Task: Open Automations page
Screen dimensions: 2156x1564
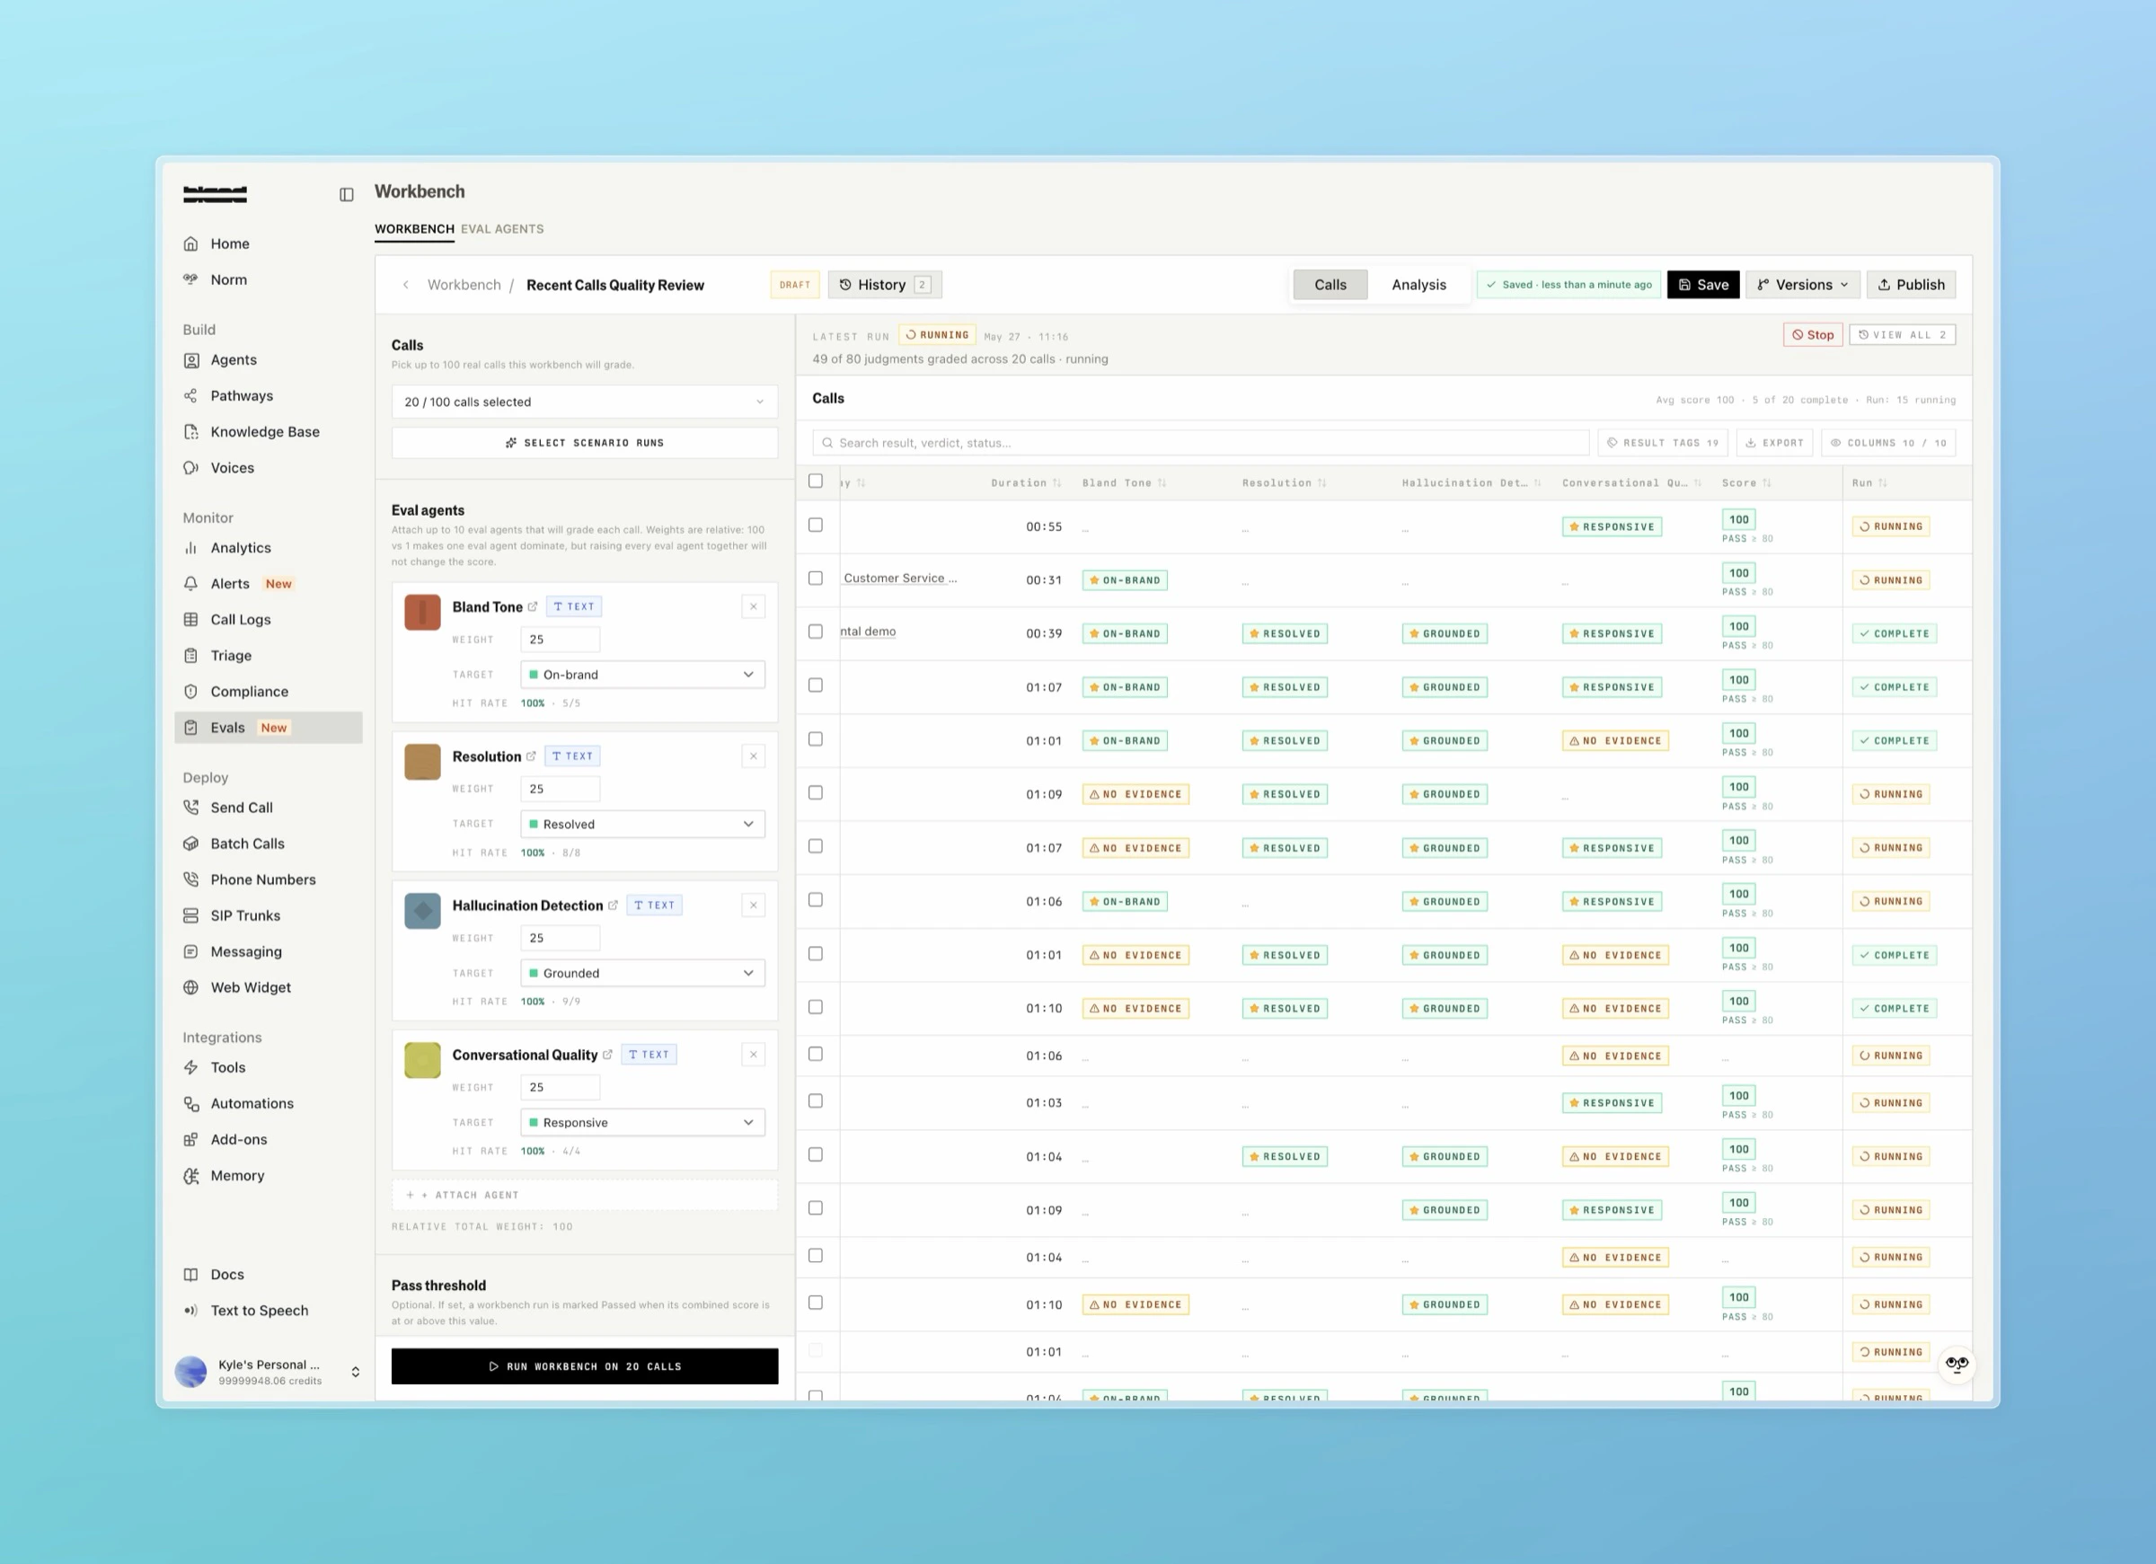Action: (x=252, y=1104)
